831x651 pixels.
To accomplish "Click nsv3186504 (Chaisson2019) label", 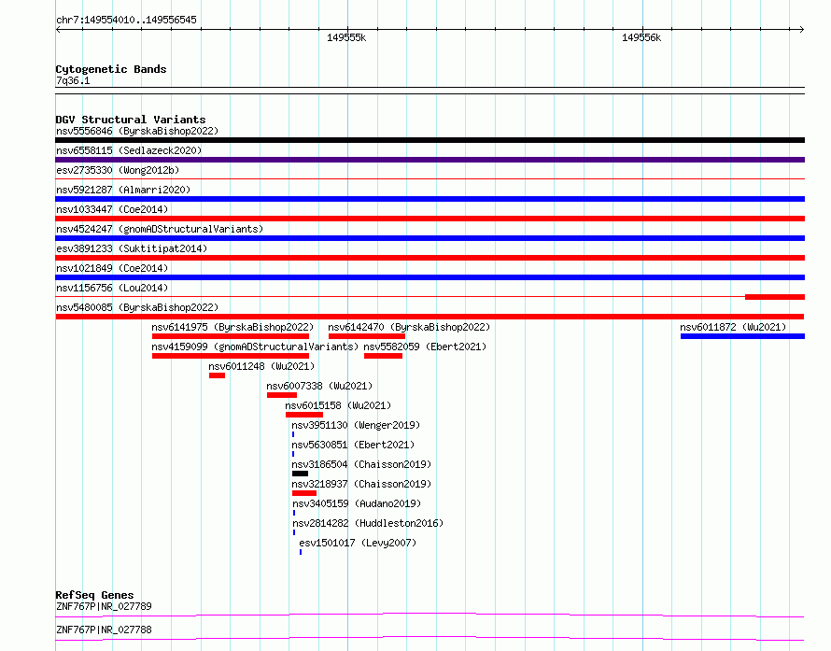I will 361,464.
